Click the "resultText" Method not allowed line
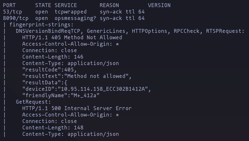249x141 pixels. [x=77, y=76]
